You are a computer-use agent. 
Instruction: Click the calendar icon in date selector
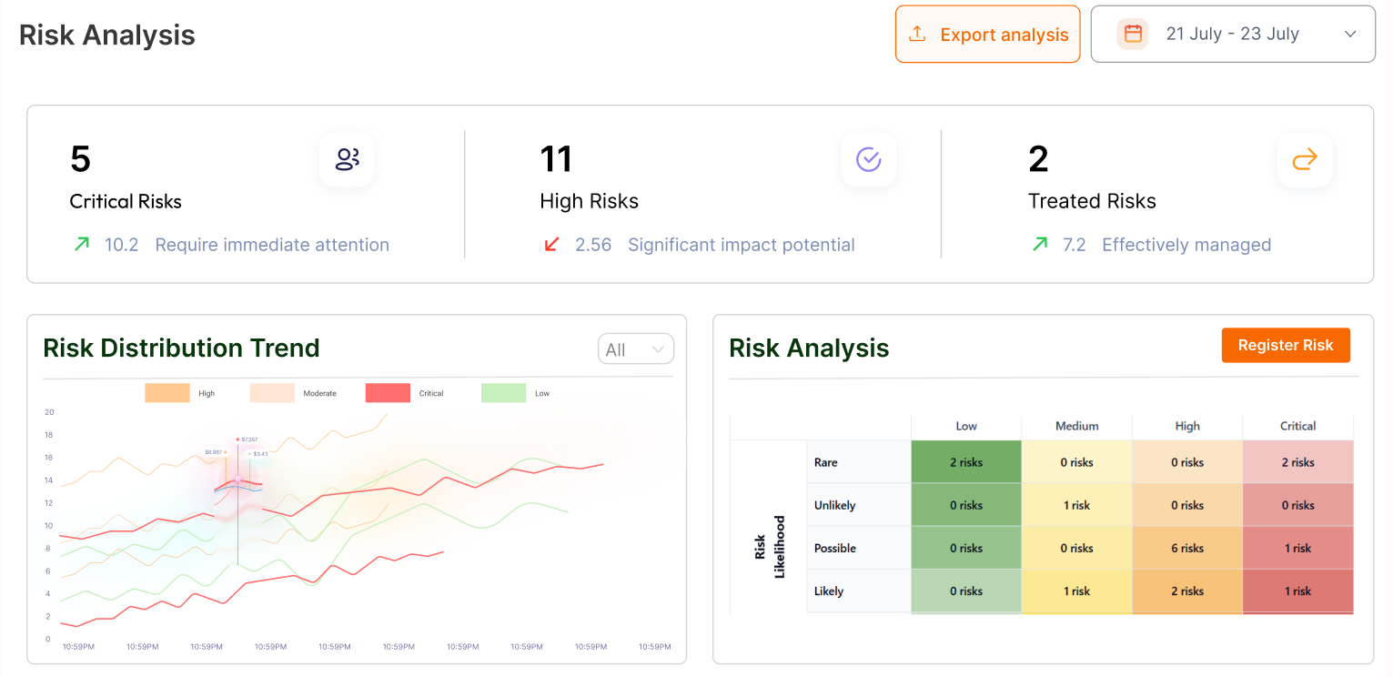[1133, 35]
